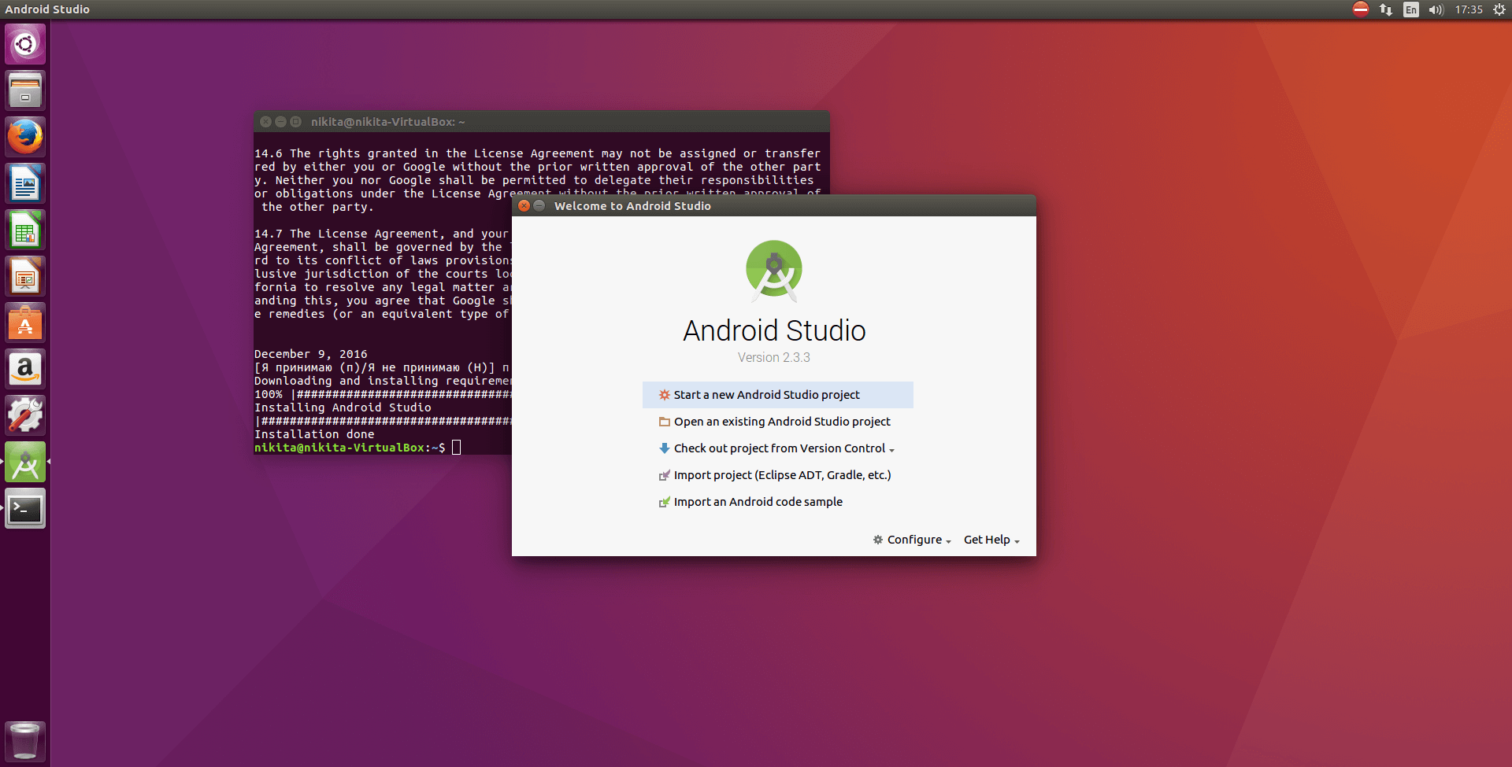Viewport: 1512px width, 767px height.
Task: Check out project from Version Control
Action: [x=778, y=448]
